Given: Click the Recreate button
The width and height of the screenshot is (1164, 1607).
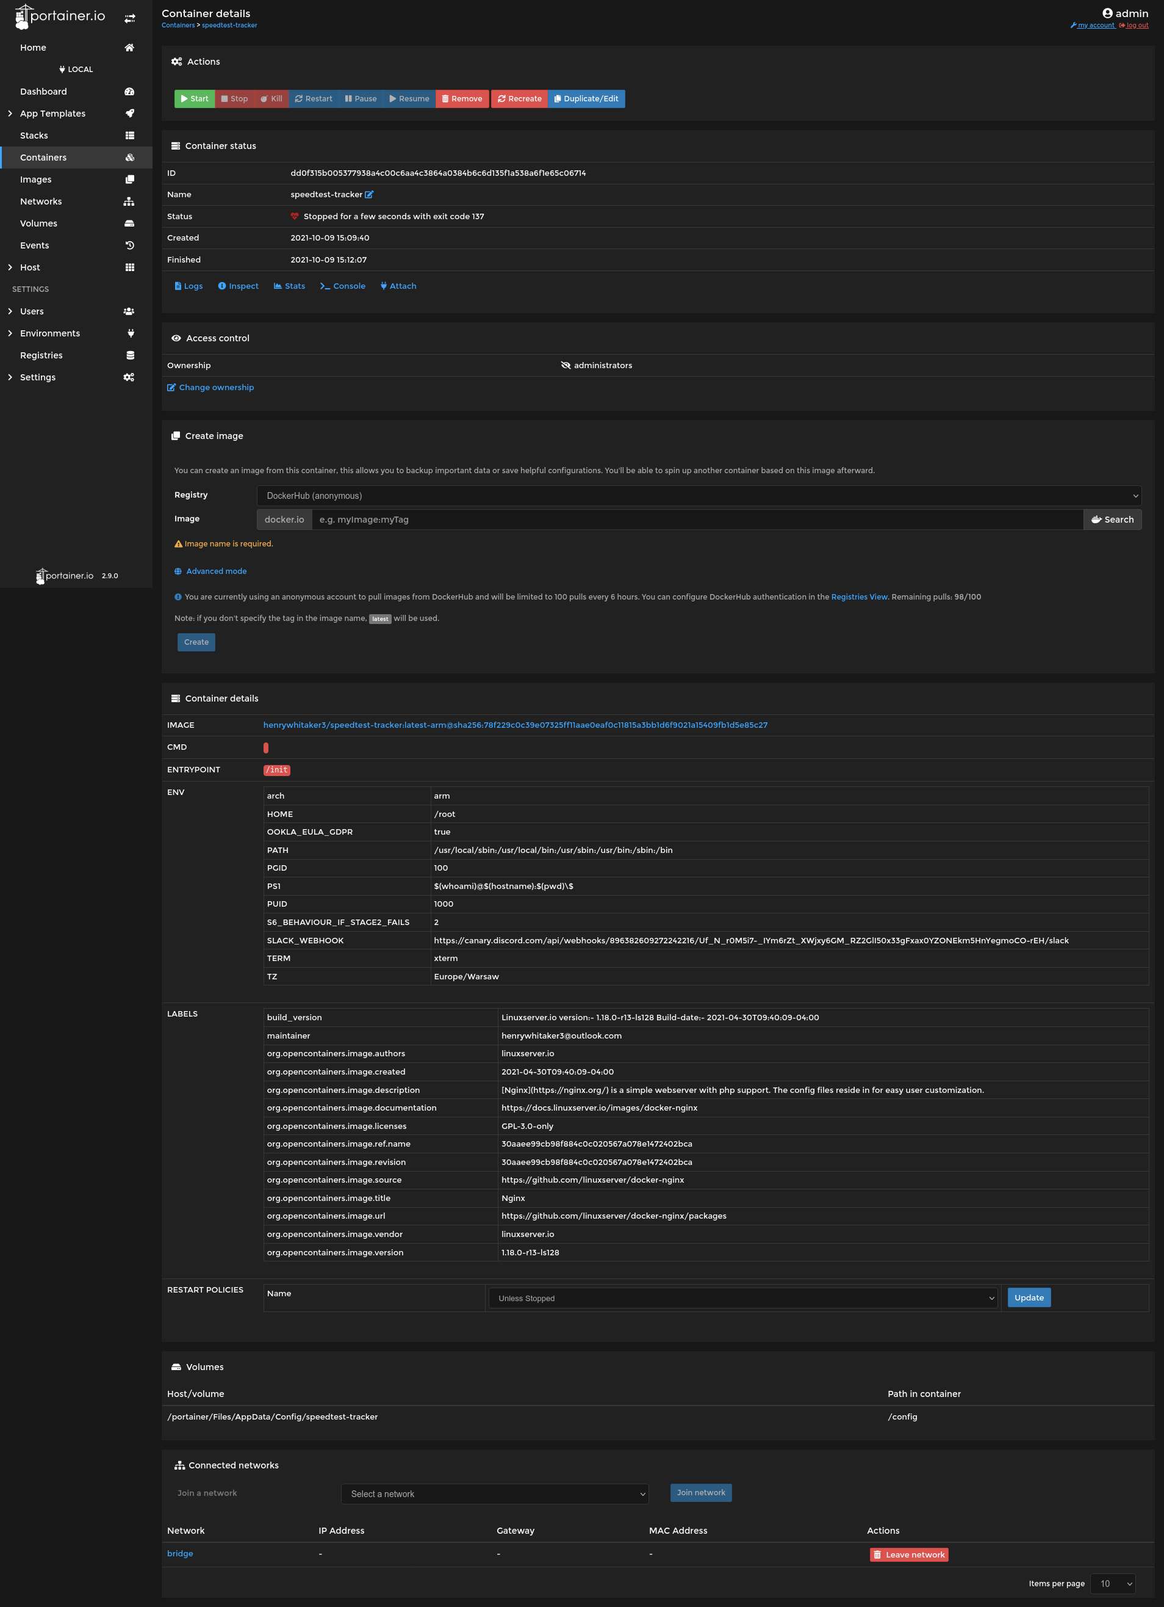Looking at the screenshot, I should [x=519, y=98].
